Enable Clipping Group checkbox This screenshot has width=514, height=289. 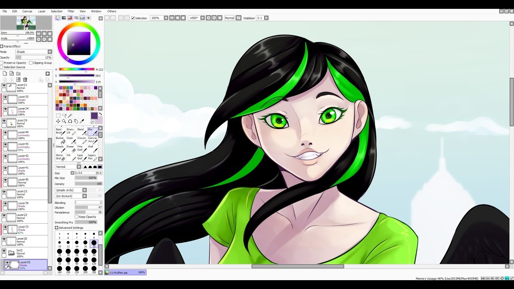(x=31, y=63)
